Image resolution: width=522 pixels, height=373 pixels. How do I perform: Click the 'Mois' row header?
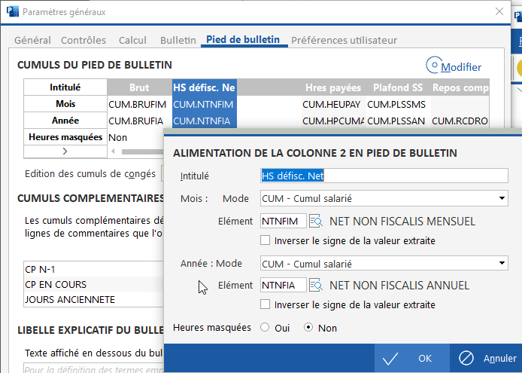pyautogui.click(x=65, y=104)
